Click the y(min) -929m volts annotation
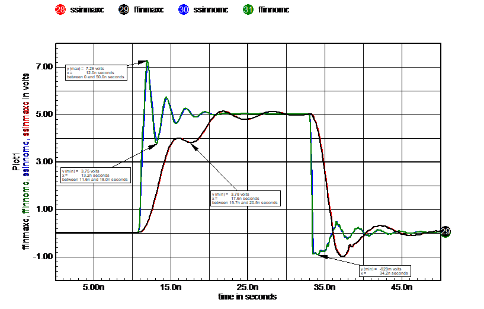This screenshot has width=484, height=309. pos(384,271)
